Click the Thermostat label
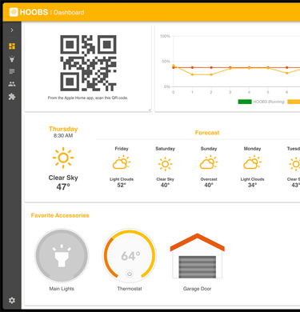Viewport: 300px width, 312px height. click(x=130, y=289)
